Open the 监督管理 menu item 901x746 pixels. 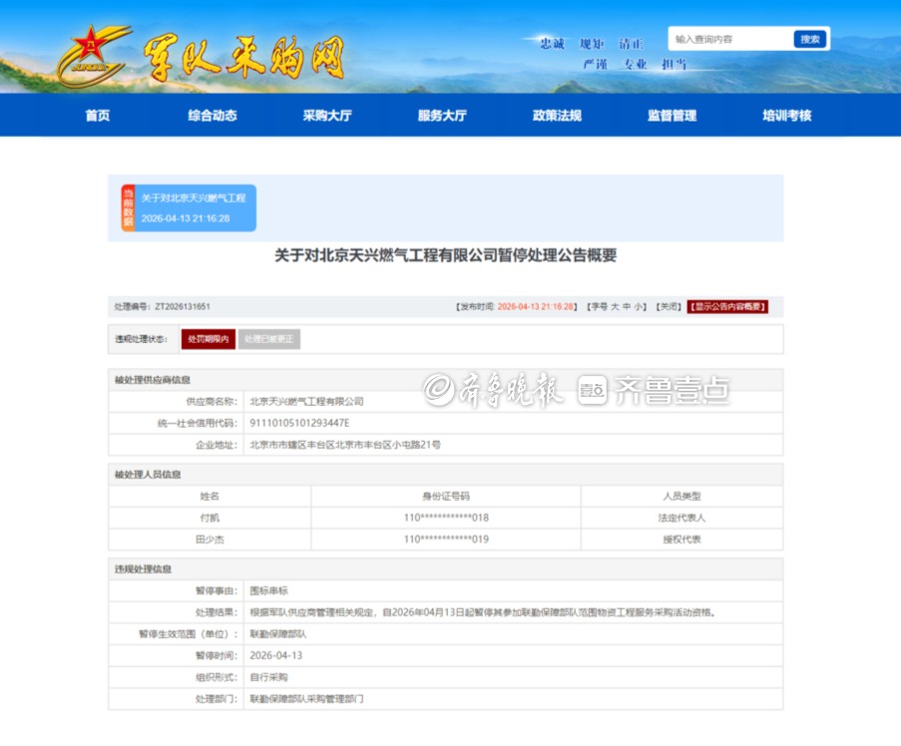[672, 116]
